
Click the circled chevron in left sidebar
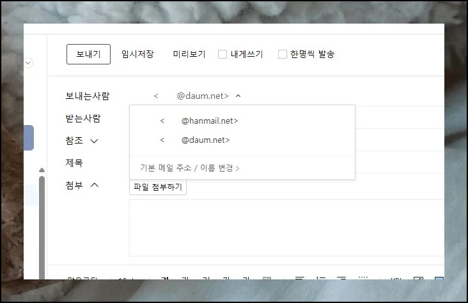(28, 63)
